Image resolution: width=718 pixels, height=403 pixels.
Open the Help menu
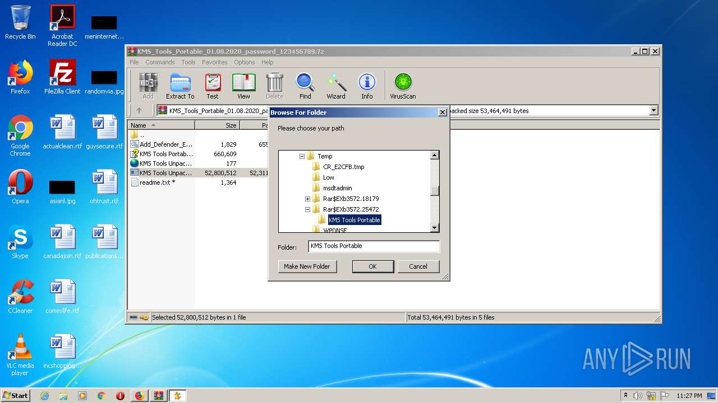coord(268,62)
